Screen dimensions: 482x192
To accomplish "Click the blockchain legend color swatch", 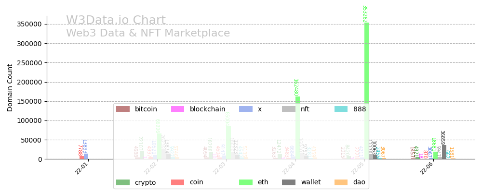I will (178, 109).
